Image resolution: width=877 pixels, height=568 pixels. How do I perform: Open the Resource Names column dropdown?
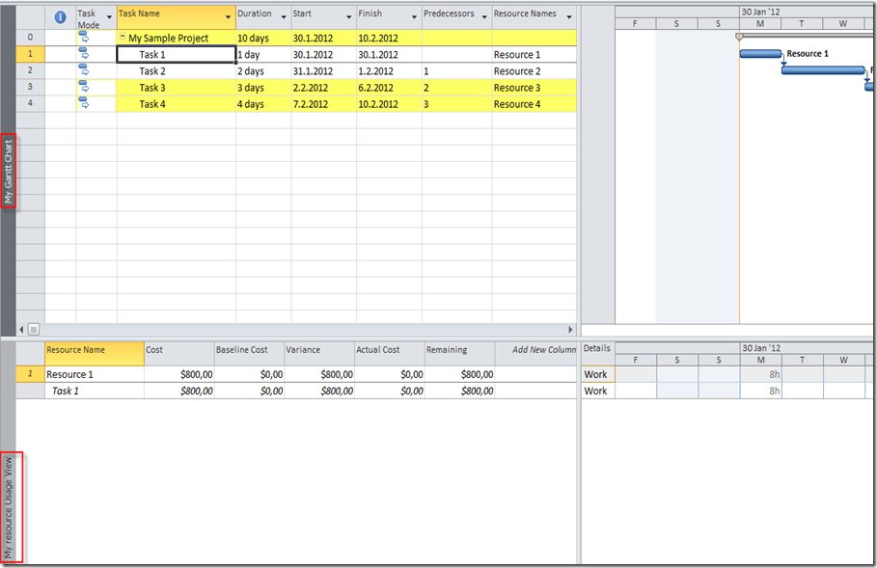(x=569, y=17)
